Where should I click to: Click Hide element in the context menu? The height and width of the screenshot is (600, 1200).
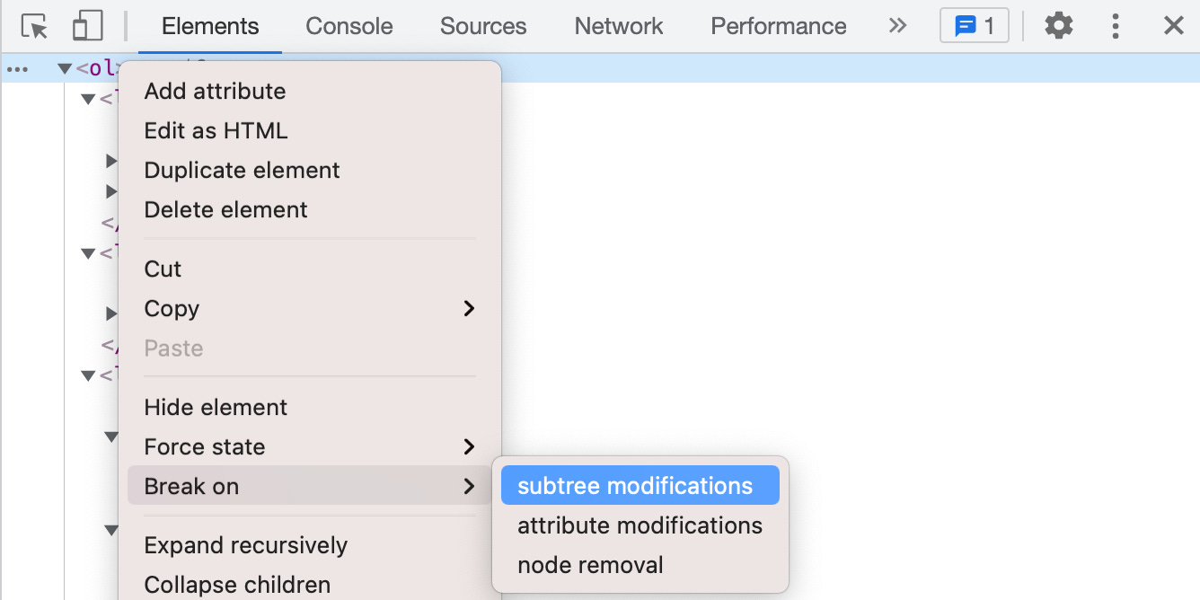[216, 407]
